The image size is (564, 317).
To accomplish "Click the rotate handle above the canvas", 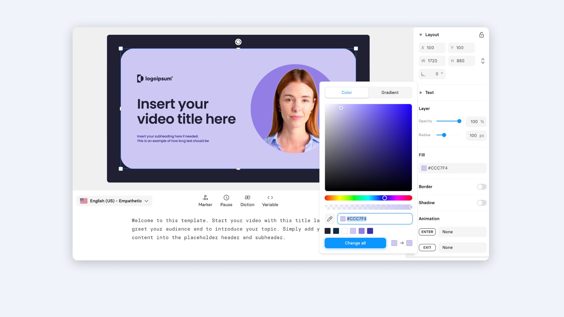I will point(238,42).
